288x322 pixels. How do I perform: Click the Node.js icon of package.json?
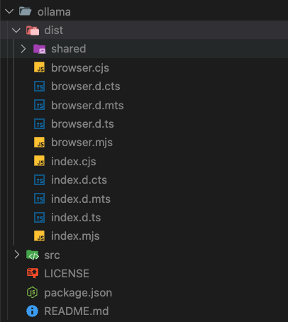(x=32, y=292)
